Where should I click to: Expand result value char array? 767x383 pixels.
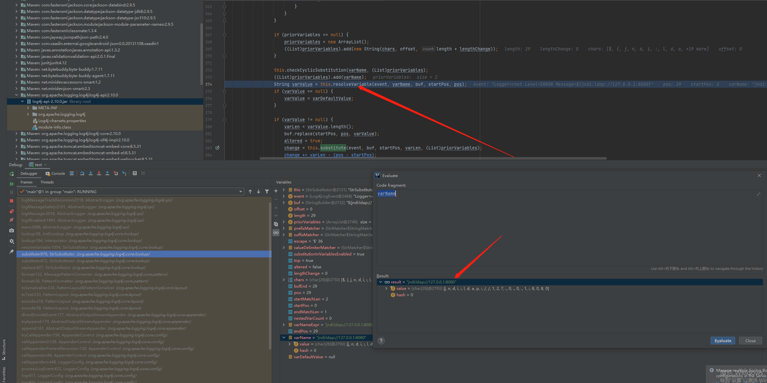(x=386, y=289)
